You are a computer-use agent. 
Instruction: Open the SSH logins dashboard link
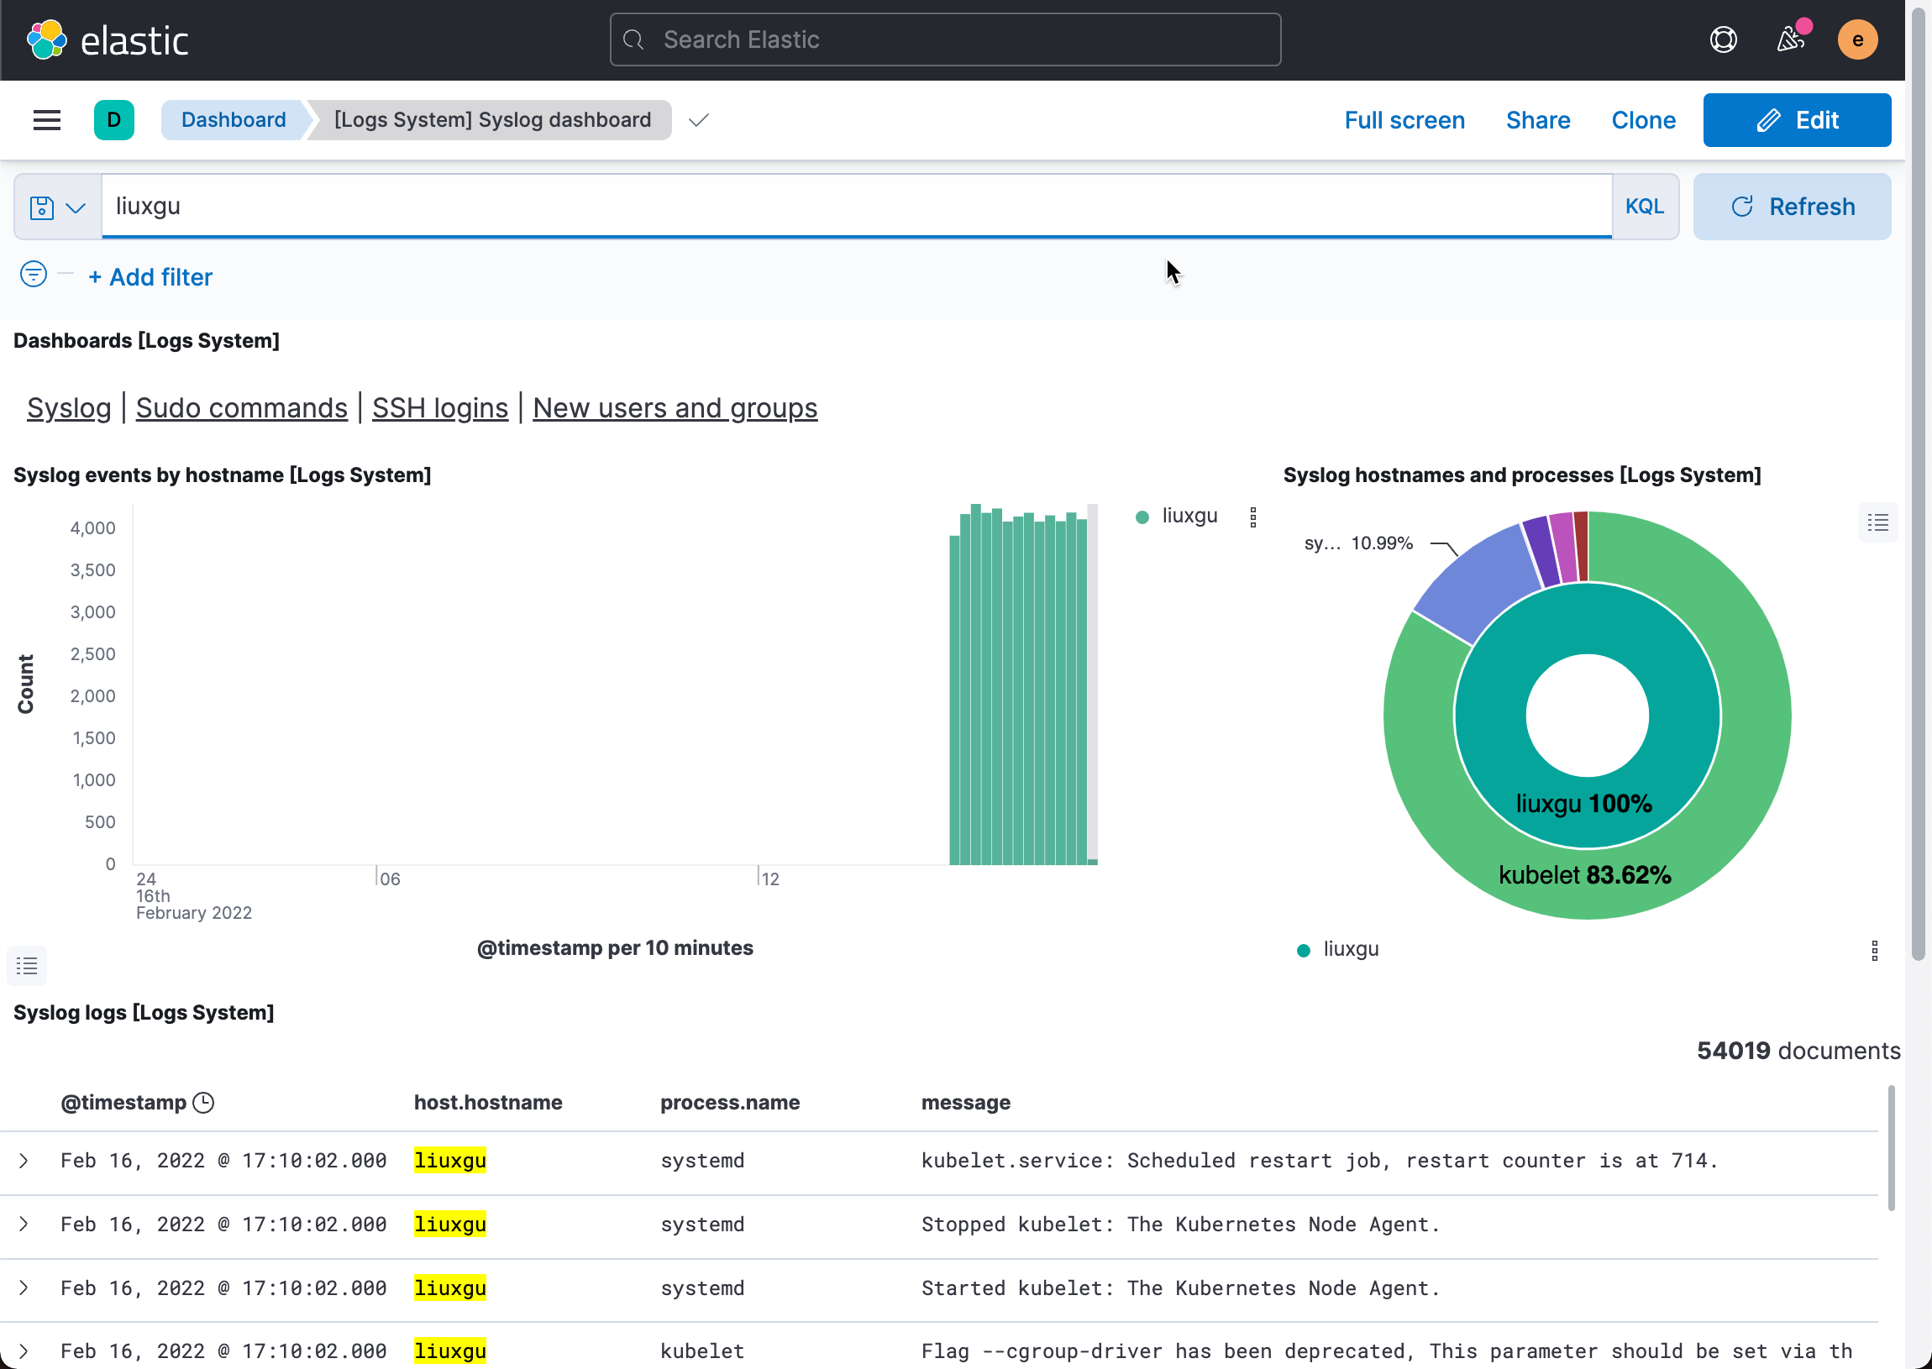439,407
